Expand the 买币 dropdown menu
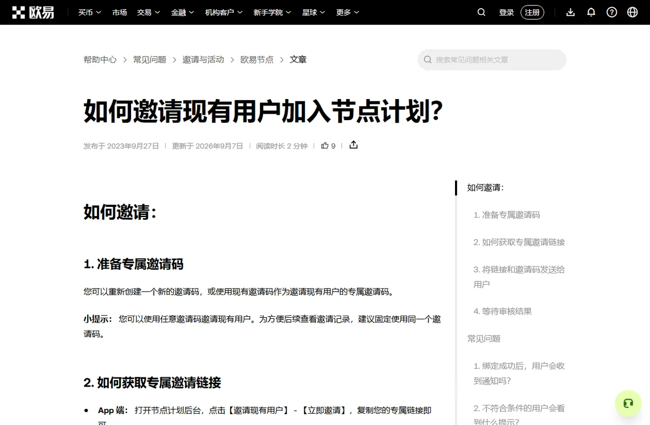650x425 pixels. click(89, 12)
